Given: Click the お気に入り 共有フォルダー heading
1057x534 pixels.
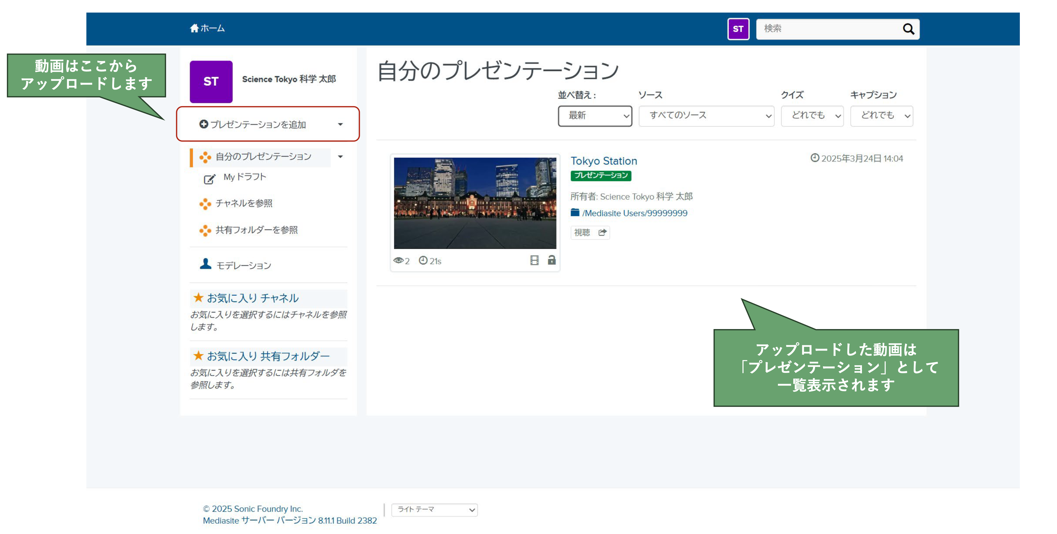Looking at the screenshot, I should pos(268,356).
